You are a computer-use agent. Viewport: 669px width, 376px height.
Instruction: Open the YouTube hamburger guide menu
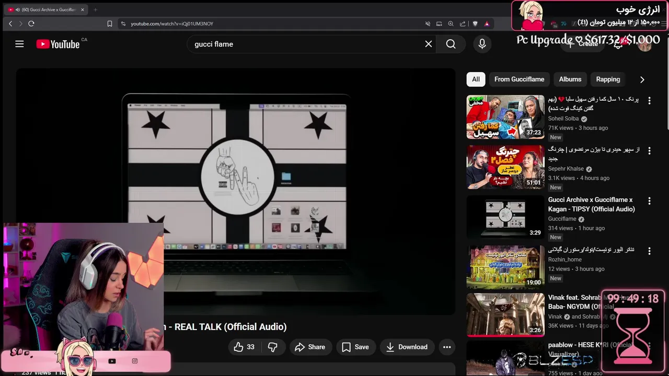(19, 44)
